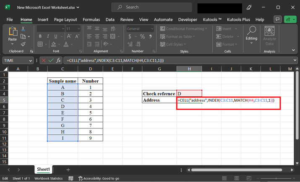Toggle Bold formatting button

(40, 36)
